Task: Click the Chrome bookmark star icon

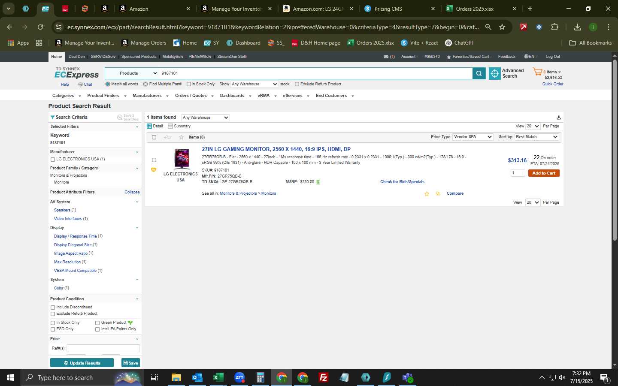Action: [x=502, y=27]
